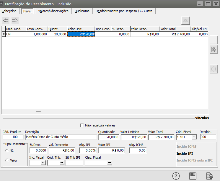Select the % discount type radio button
This screenshot has width=220, height=181.
click(x=7, y=151)
